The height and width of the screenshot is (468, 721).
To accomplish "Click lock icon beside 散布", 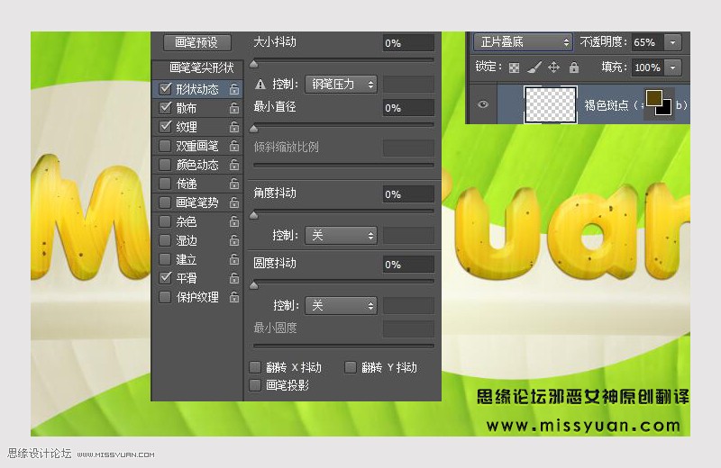I will tap(234, 107).
